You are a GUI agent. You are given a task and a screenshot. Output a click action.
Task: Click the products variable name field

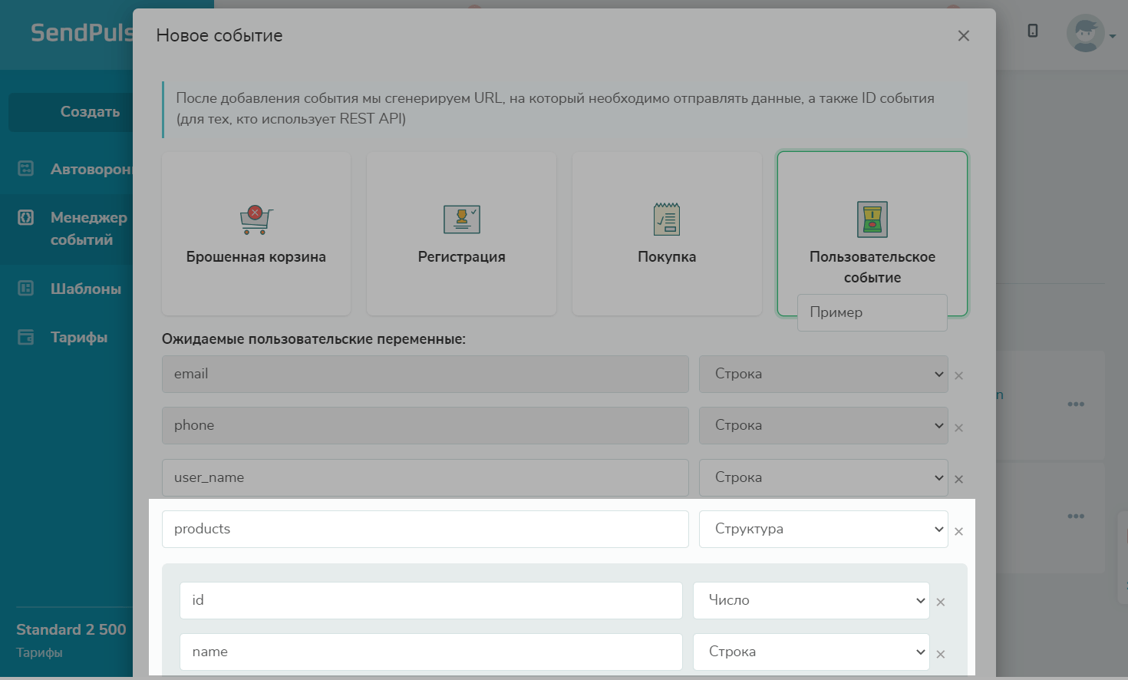click(x=424, y=529)
